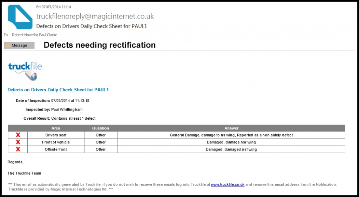The width and height of the screenshot is (359, 197).
Task: Click the email subject line for PAUL1
Action: [x=92, y=26]
